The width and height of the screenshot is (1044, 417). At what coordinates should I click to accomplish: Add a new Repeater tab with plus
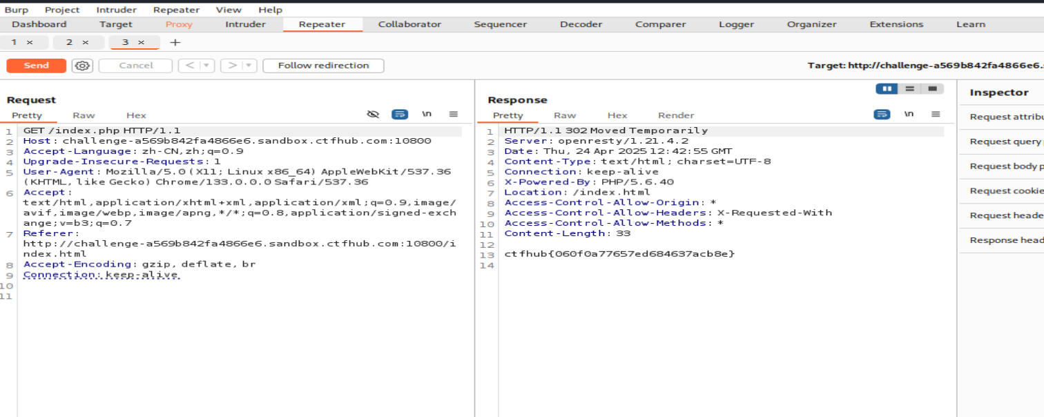coord(175,42)
